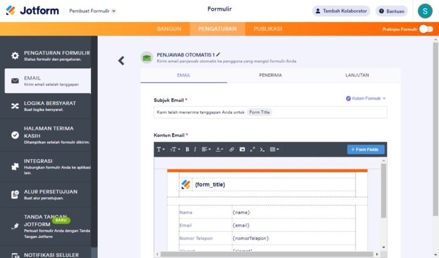Toggle the Pratinjau Formulir switch
This screenshot has height=258, width=439.
tap(426, 29)
